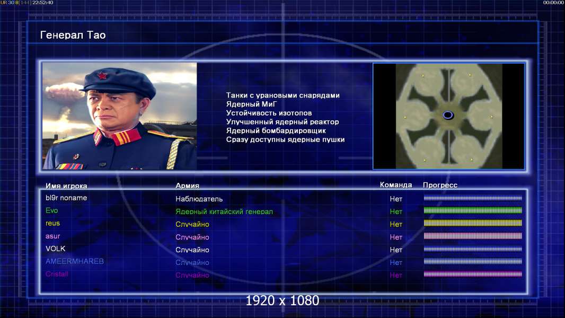565x318 pixels.
Task: Click asur's team value 'Нет'
Action: (396, 237)
